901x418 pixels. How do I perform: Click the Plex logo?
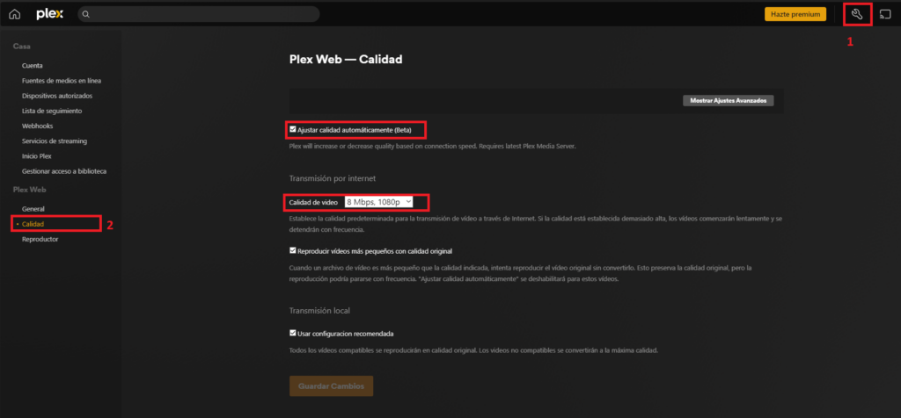click(50, 14)
